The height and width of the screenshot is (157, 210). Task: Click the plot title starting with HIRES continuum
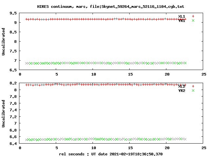click(111, 7)
